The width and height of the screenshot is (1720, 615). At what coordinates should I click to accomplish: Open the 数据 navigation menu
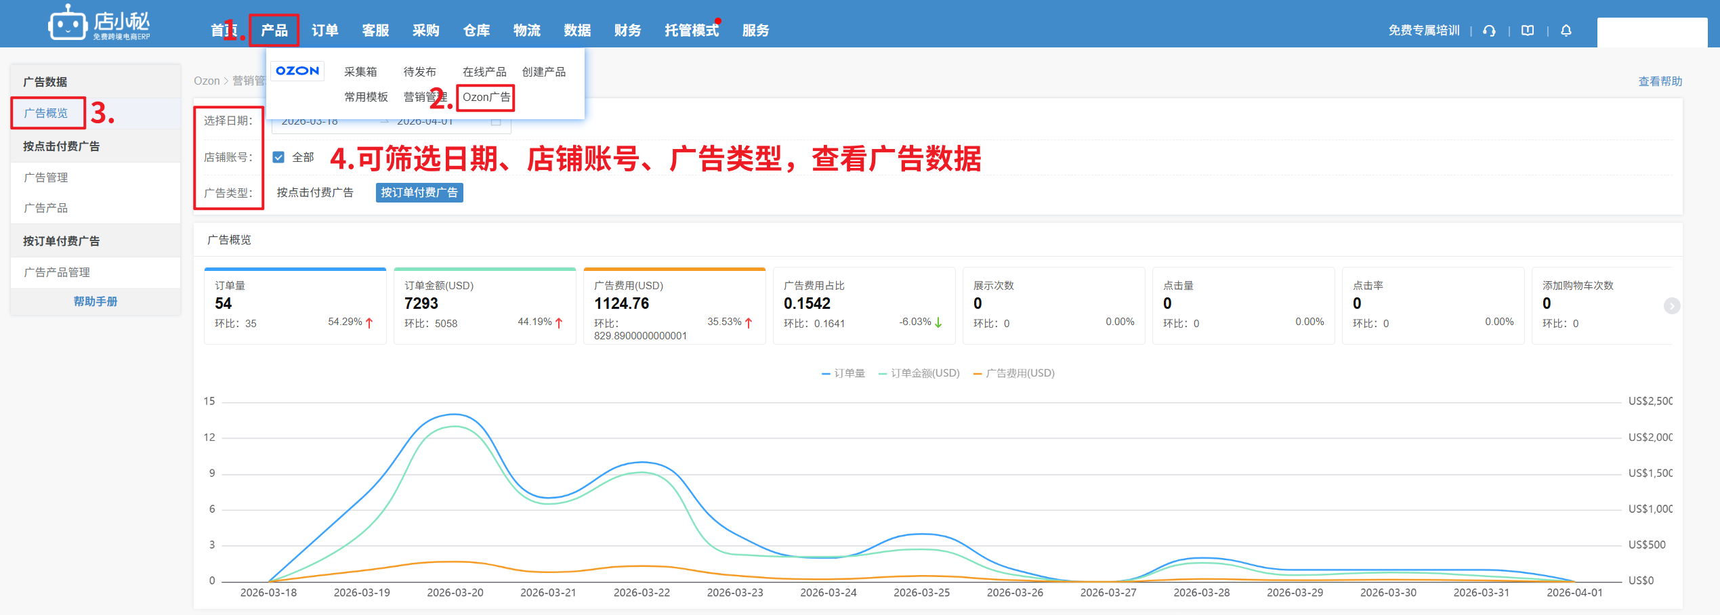577,30
